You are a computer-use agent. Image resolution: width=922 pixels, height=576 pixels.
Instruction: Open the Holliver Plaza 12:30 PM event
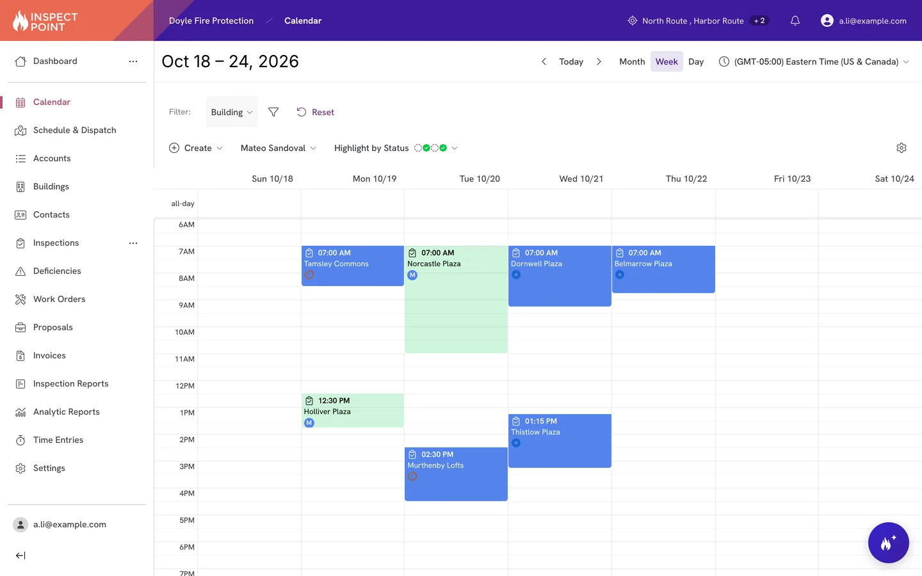click(x=353, y=410)
